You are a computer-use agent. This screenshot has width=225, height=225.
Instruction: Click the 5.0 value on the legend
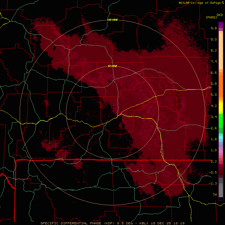(x=214, y=95)
